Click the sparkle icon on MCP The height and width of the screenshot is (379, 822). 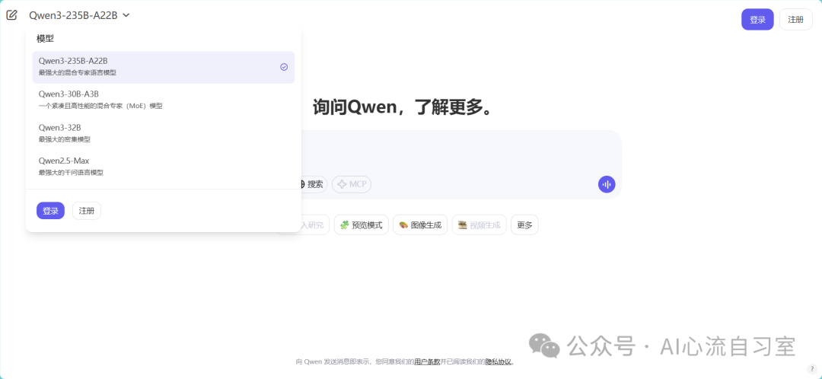pyautogui.click(x=342, y=184)
